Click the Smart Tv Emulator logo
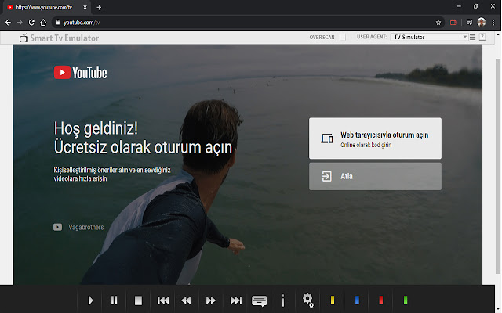Viewport: 502px width, 313px height. 60,38
